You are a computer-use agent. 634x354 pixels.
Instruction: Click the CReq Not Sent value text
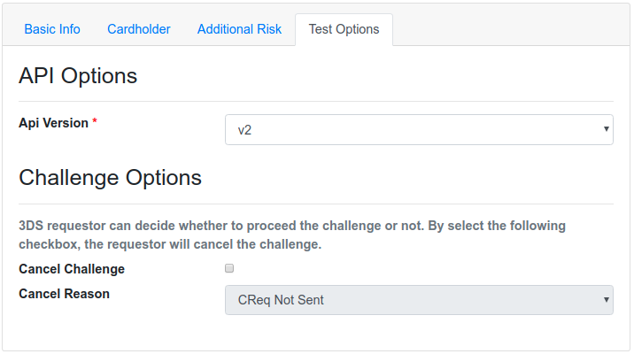point(281,300)
